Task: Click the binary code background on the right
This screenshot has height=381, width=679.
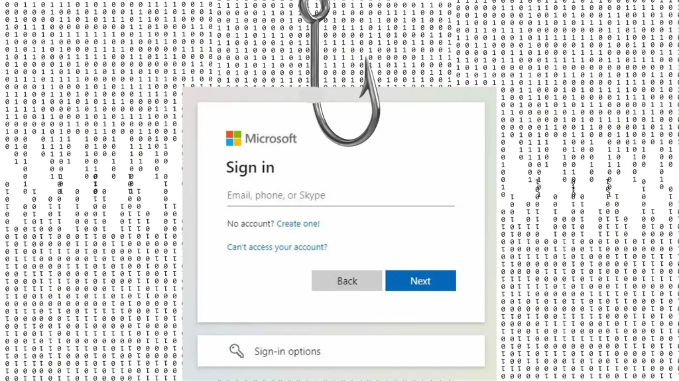Action: (x=589, y=190)
